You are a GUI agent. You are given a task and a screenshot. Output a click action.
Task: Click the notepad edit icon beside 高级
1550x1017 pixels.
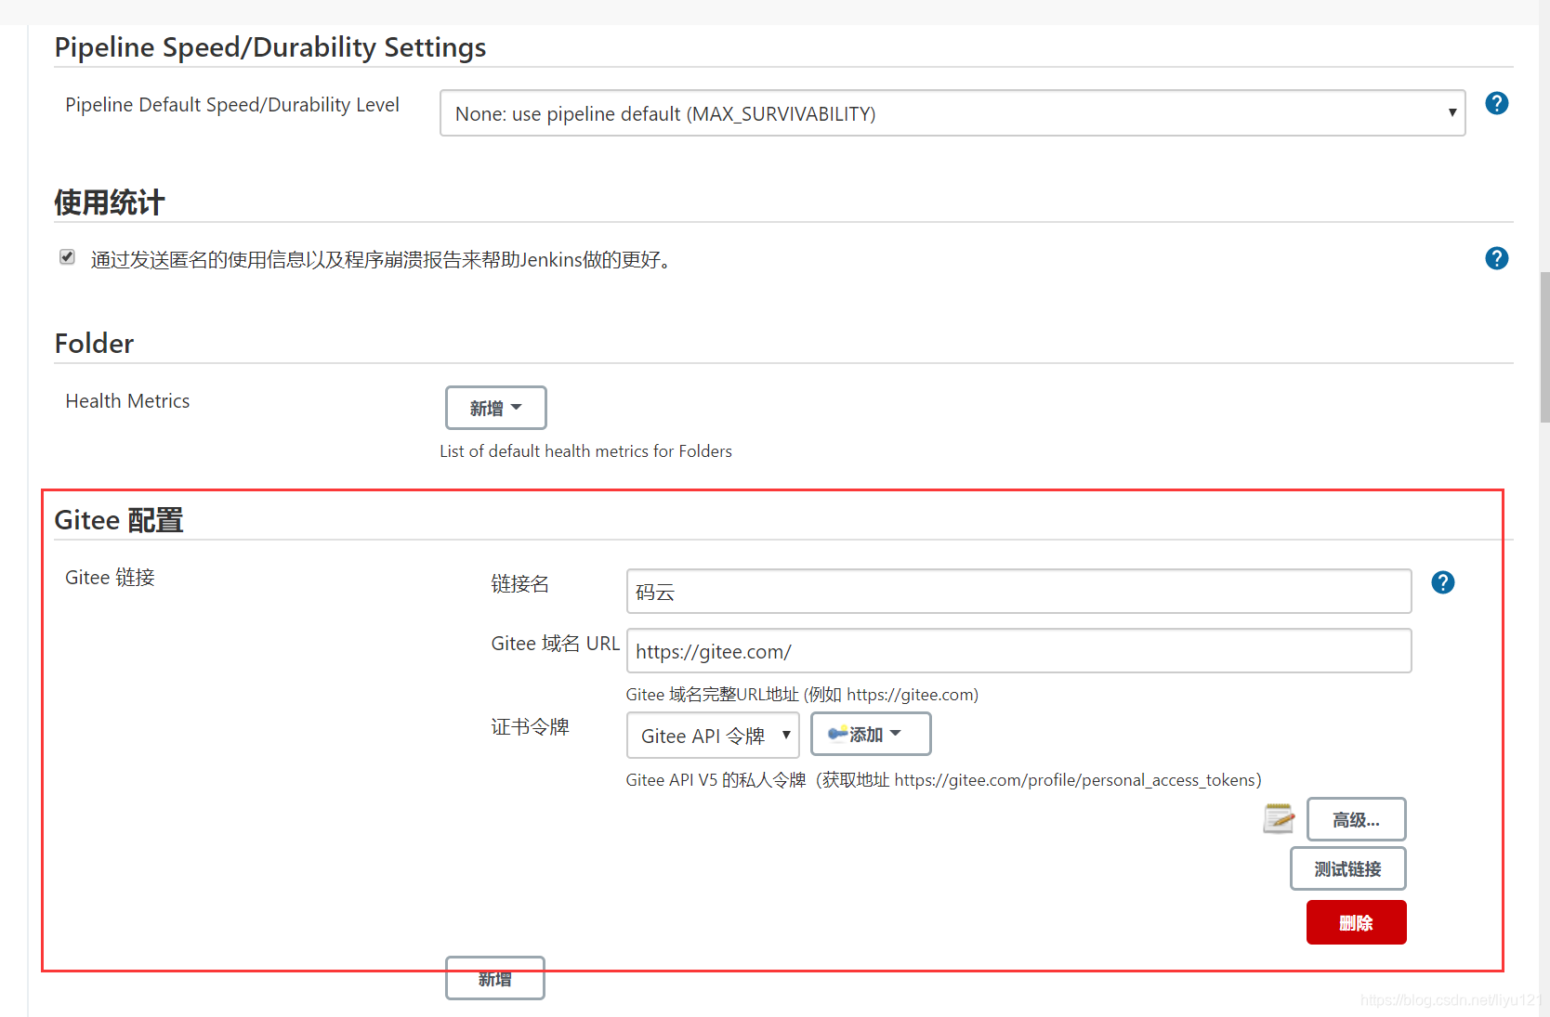pyautogui.click(x=1279, y=818)
